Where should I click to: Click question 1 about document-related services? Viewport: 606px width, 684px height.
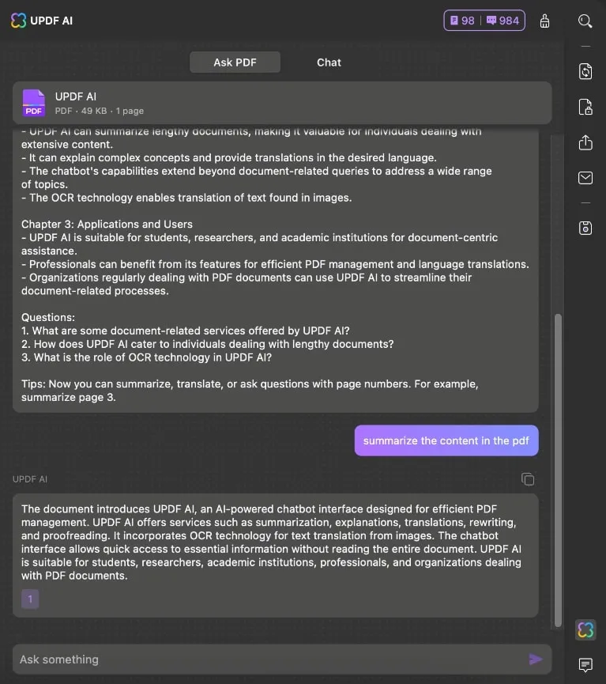pos(186,331)
